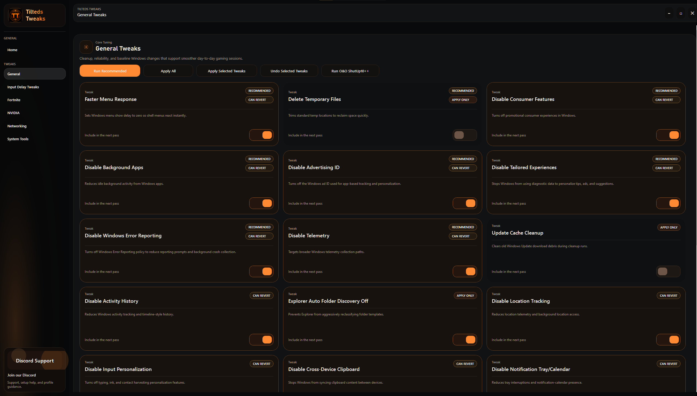Screen dimensions: 697x396
Task: Click the Disable Telemetry card title
Action: 309,236
